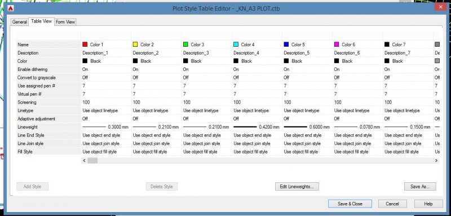Toggle Convert to grayscale for Color 5
Image resolution: width=451 pixels, height=216 pixels.
[307, 78]
